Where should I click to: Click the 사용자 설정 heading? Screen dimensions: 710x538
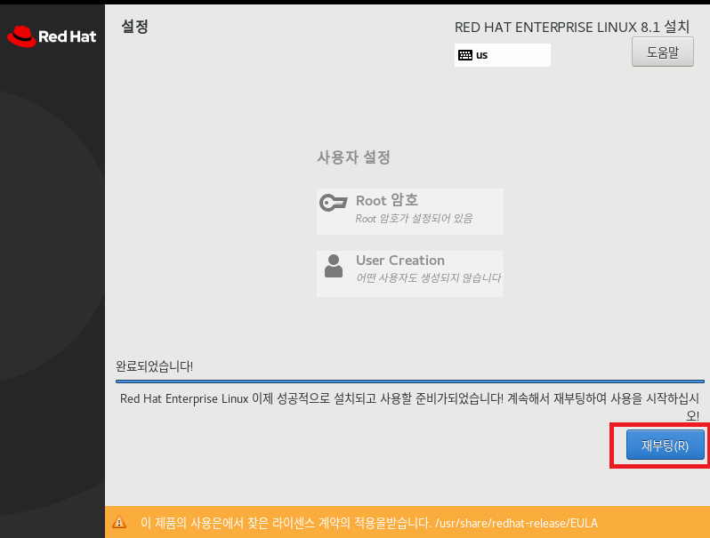pos(353,157)
